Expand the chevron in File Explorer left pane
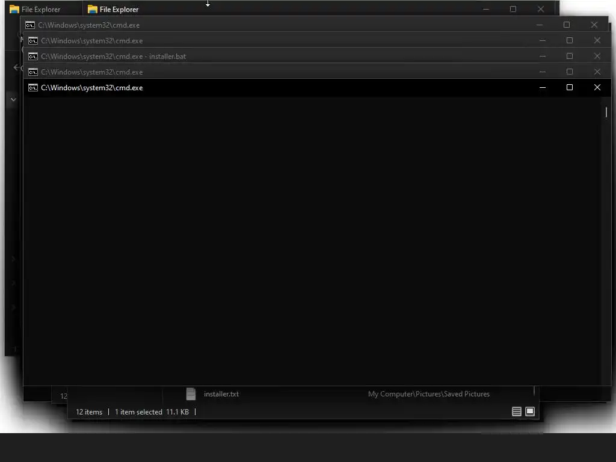The image size is (616, 462). coord(13,99)
